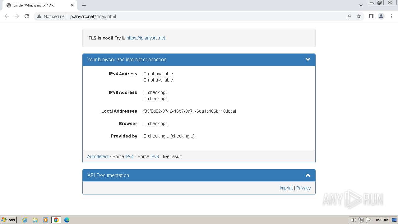Reload the current page
This screenshot has height=224, width=398.
[x=27, y=16]
